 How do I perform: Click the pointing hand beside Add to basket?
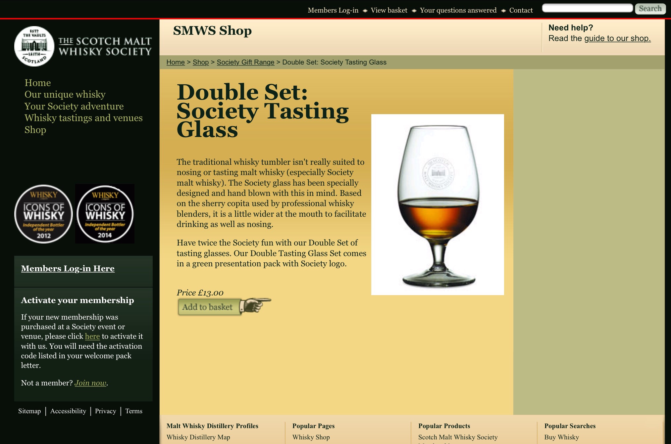tap(255, 305)
